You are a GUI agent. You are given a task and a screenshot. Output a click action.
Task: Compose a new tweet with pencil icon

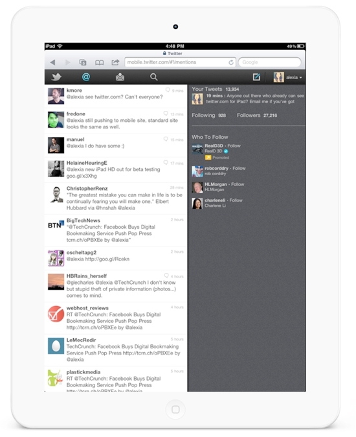(x=256, y=77)
